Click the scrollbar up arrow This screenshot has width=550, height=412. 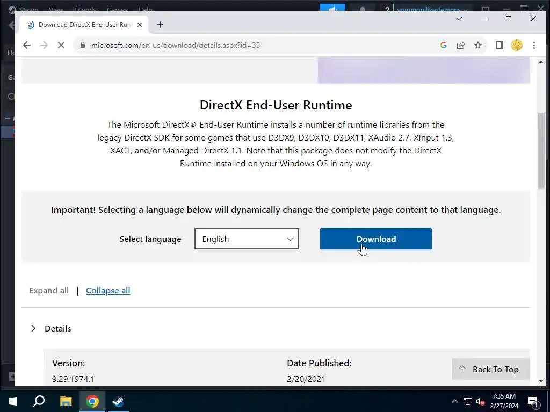(541, 62)
